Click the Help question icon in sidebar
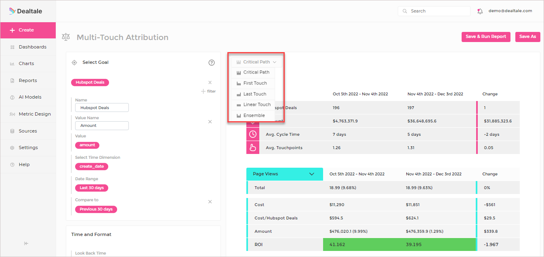This screenshot has height=257, width=544. [12, 164]
